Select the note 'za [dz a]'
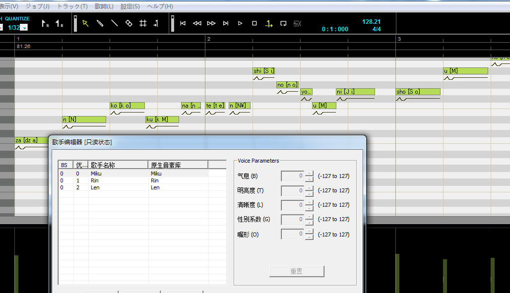This screenshot has height=293, width=510. click(31, 140)
